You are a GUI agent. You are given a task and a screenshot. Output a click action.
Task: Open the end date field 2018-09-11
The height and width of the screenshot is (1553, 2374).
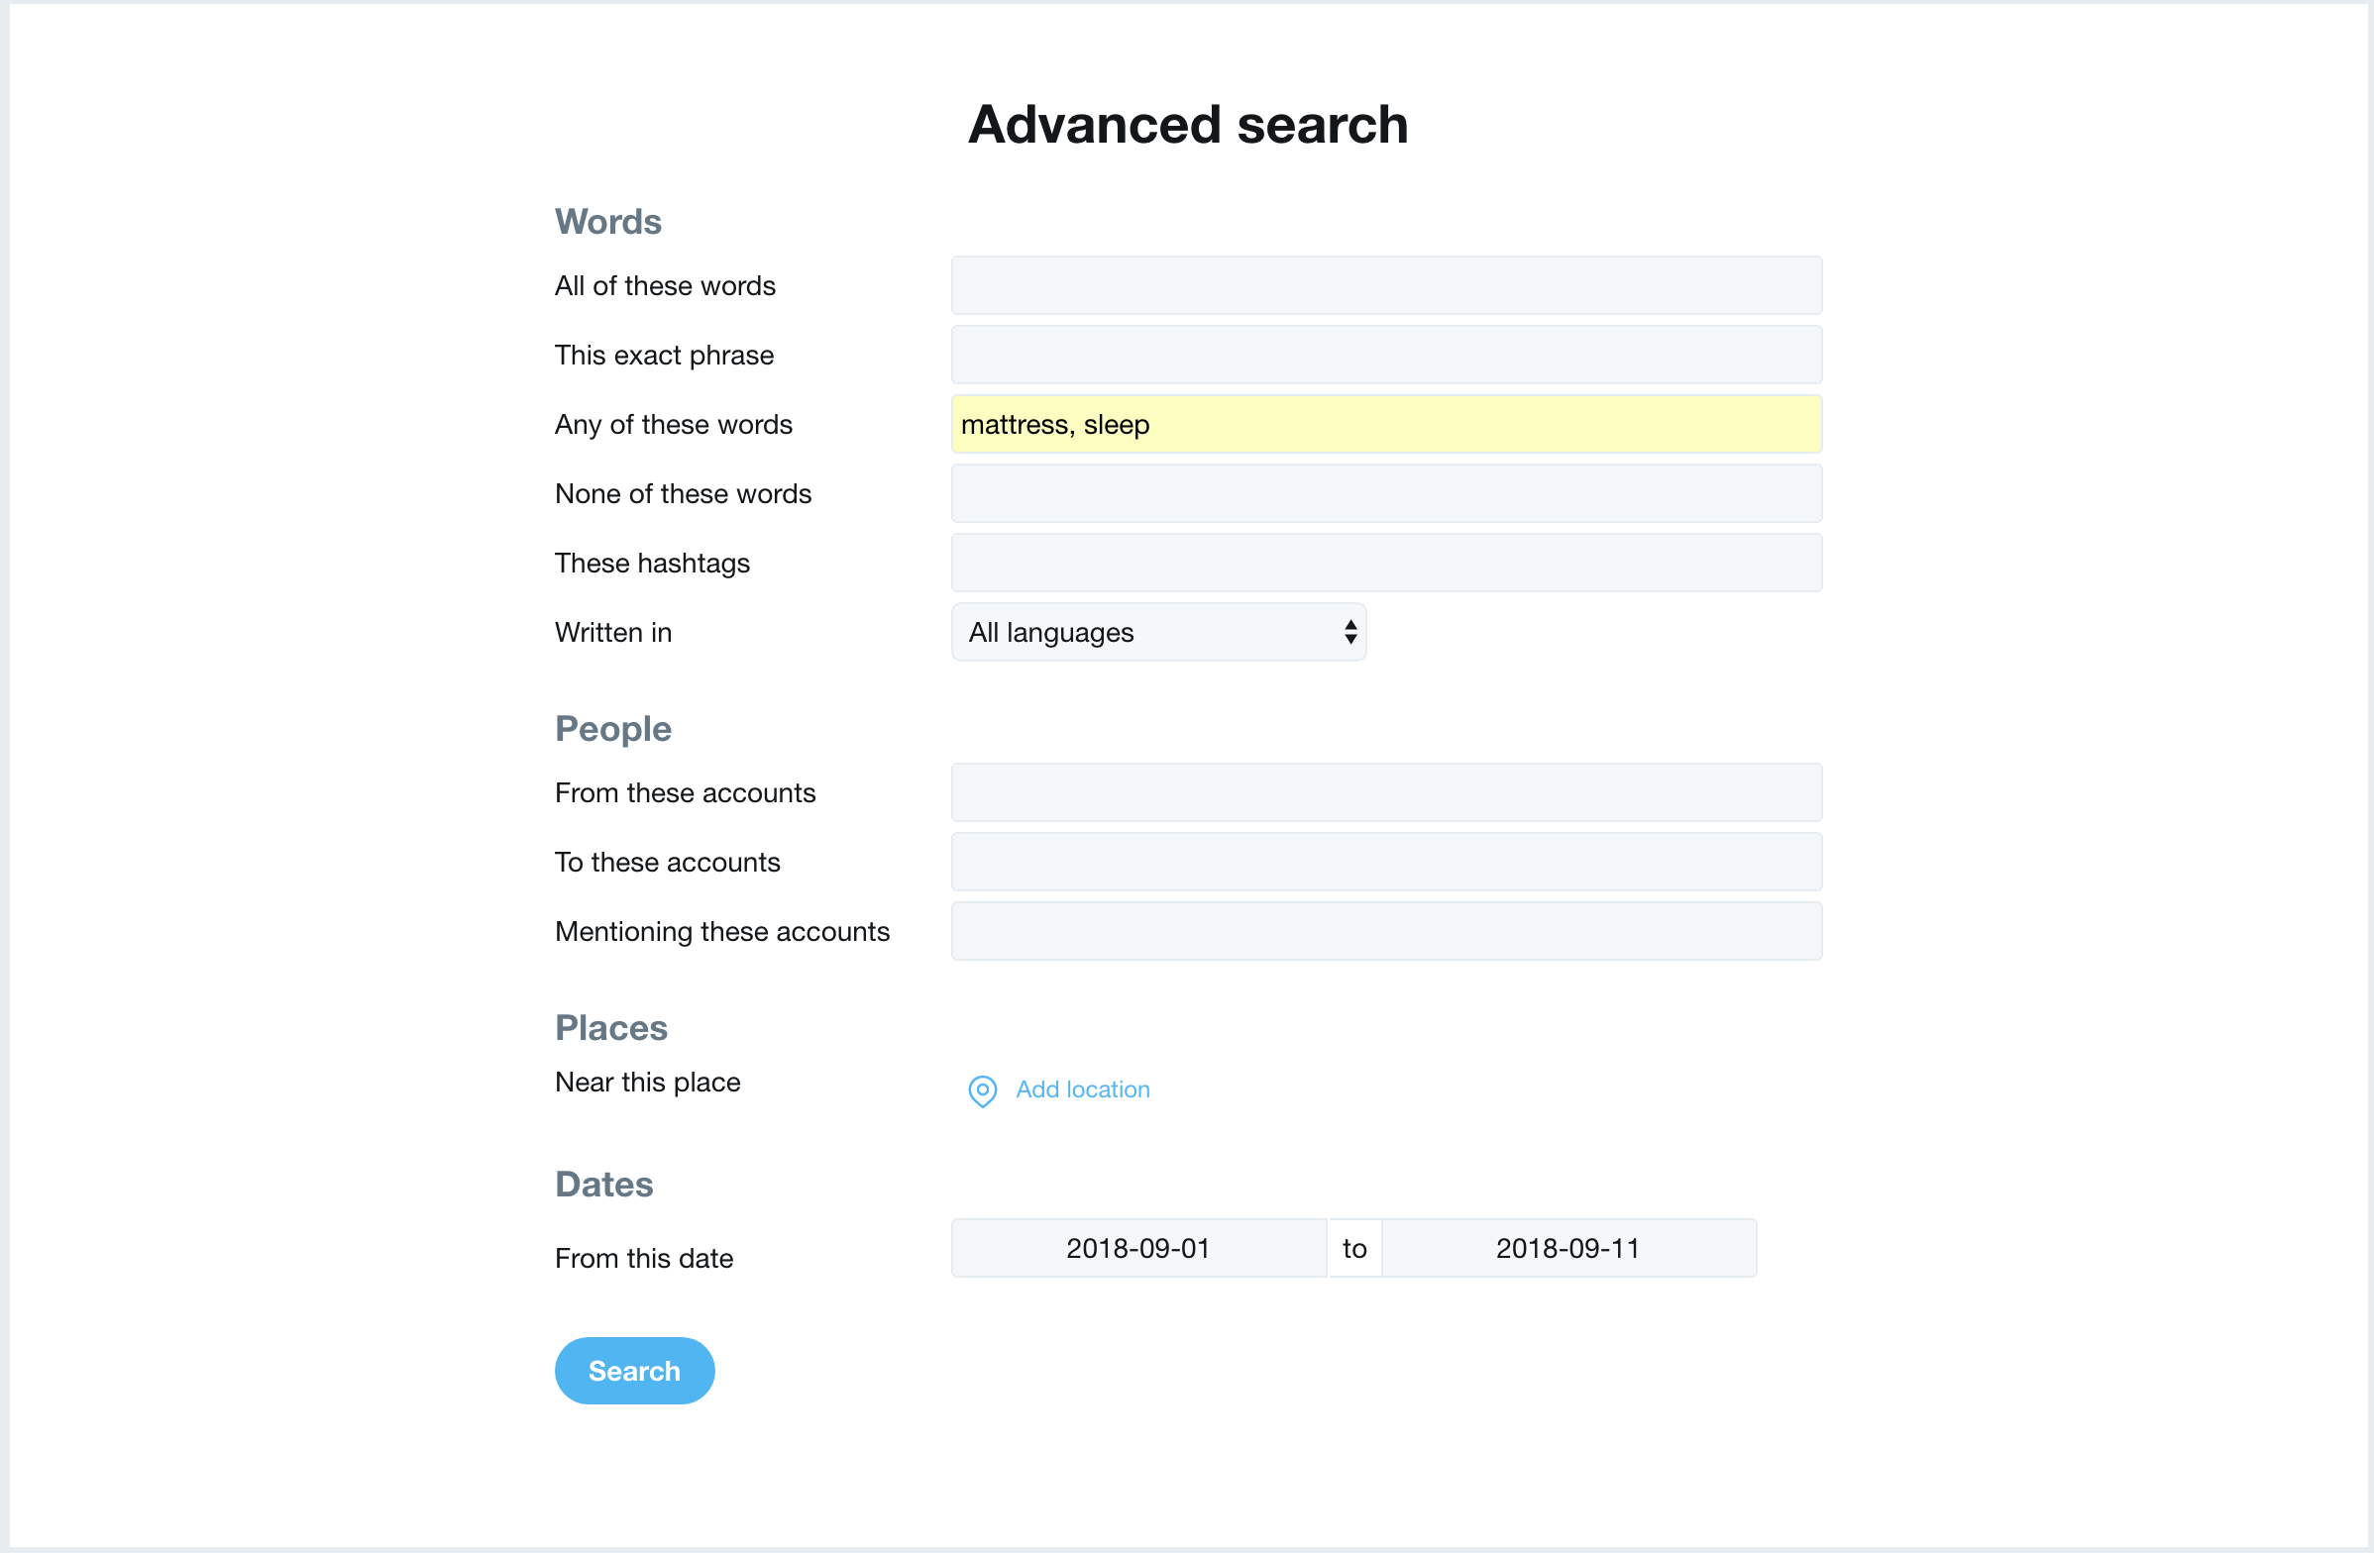tap(1569, 1248)
